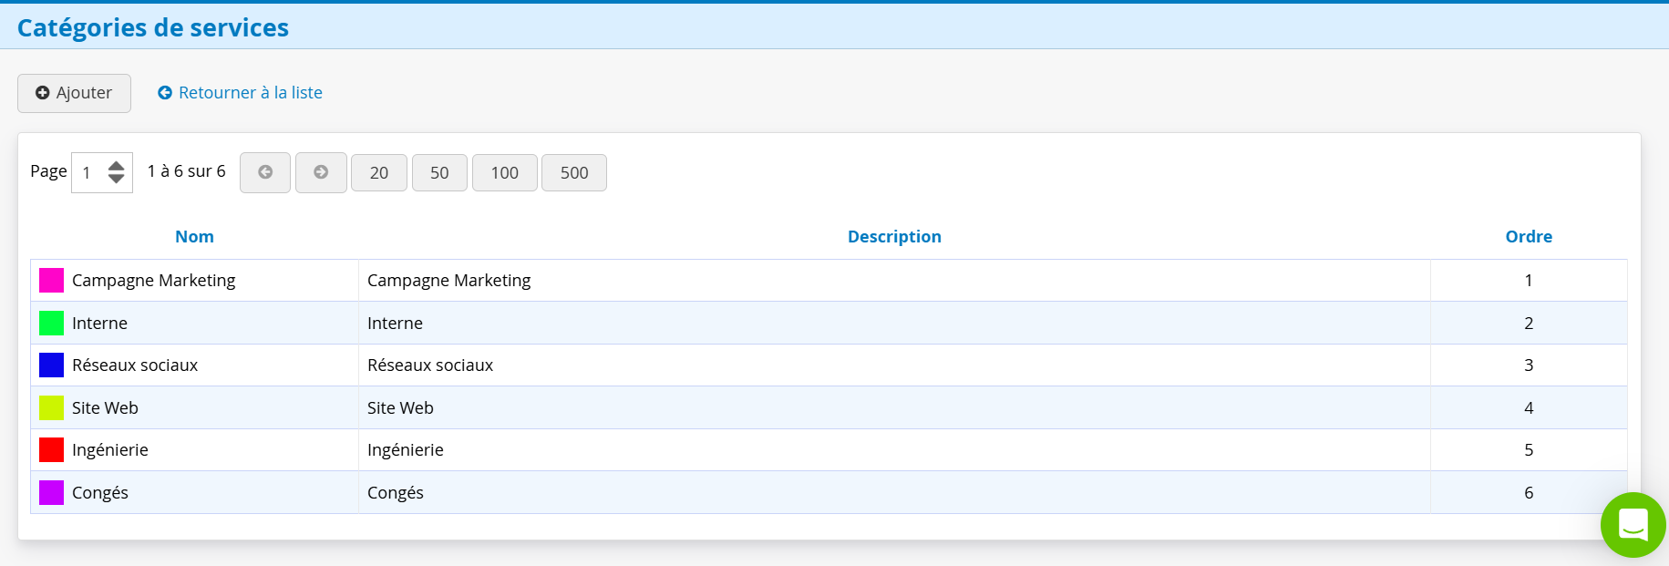The height and width of the screenshot is (566, 1669).
Task: Sort the table by Description column
Action: 894,237
